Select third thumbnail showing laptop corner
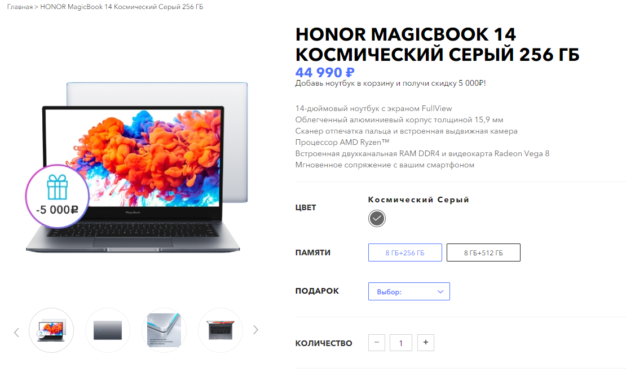 click(164, 330)
